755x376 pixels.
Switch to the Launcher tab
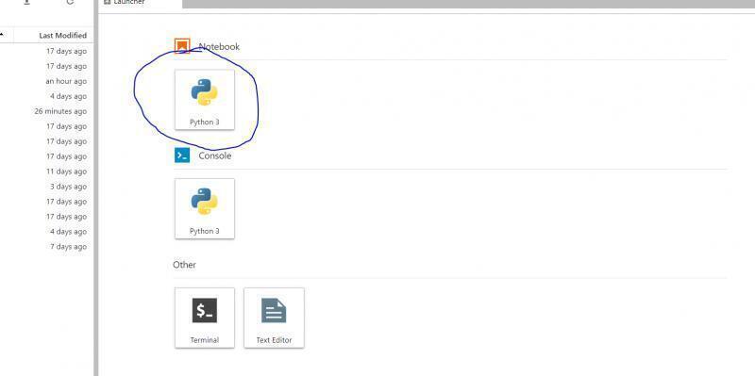click(x=140, y=3)
